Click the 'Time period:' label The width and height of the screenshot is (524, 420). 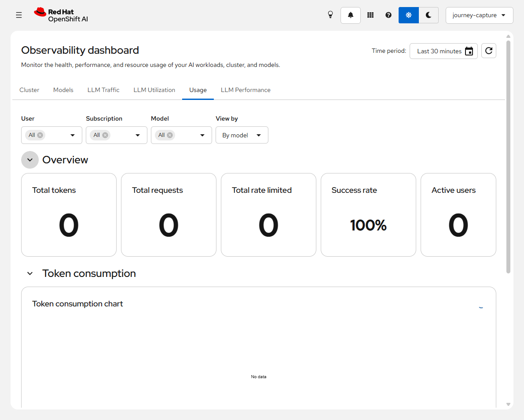click(x=388, y=51)
